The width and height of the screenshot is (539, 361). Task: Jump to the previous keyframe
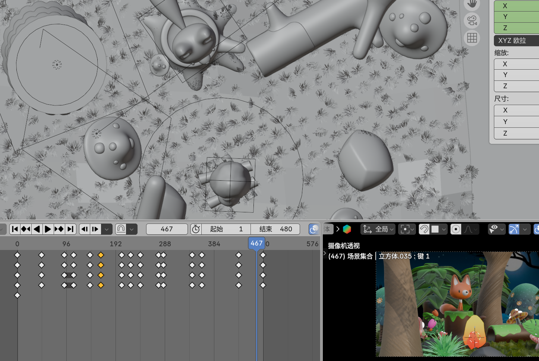26,229
